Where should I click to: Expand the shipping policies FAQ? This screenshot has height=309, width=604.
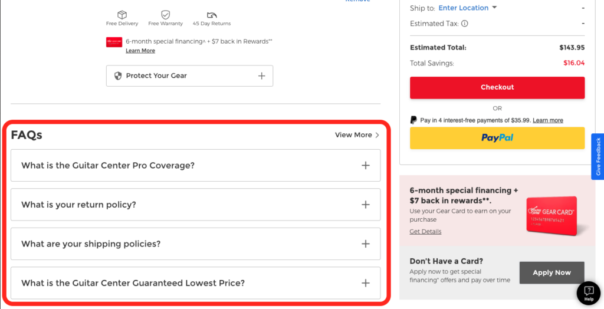tap(366, 244)
